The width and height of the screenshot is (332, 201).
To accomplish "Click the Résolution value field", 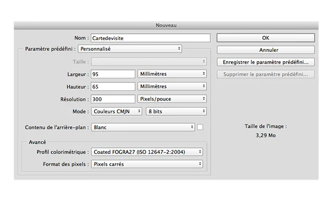I will [113, 99].
